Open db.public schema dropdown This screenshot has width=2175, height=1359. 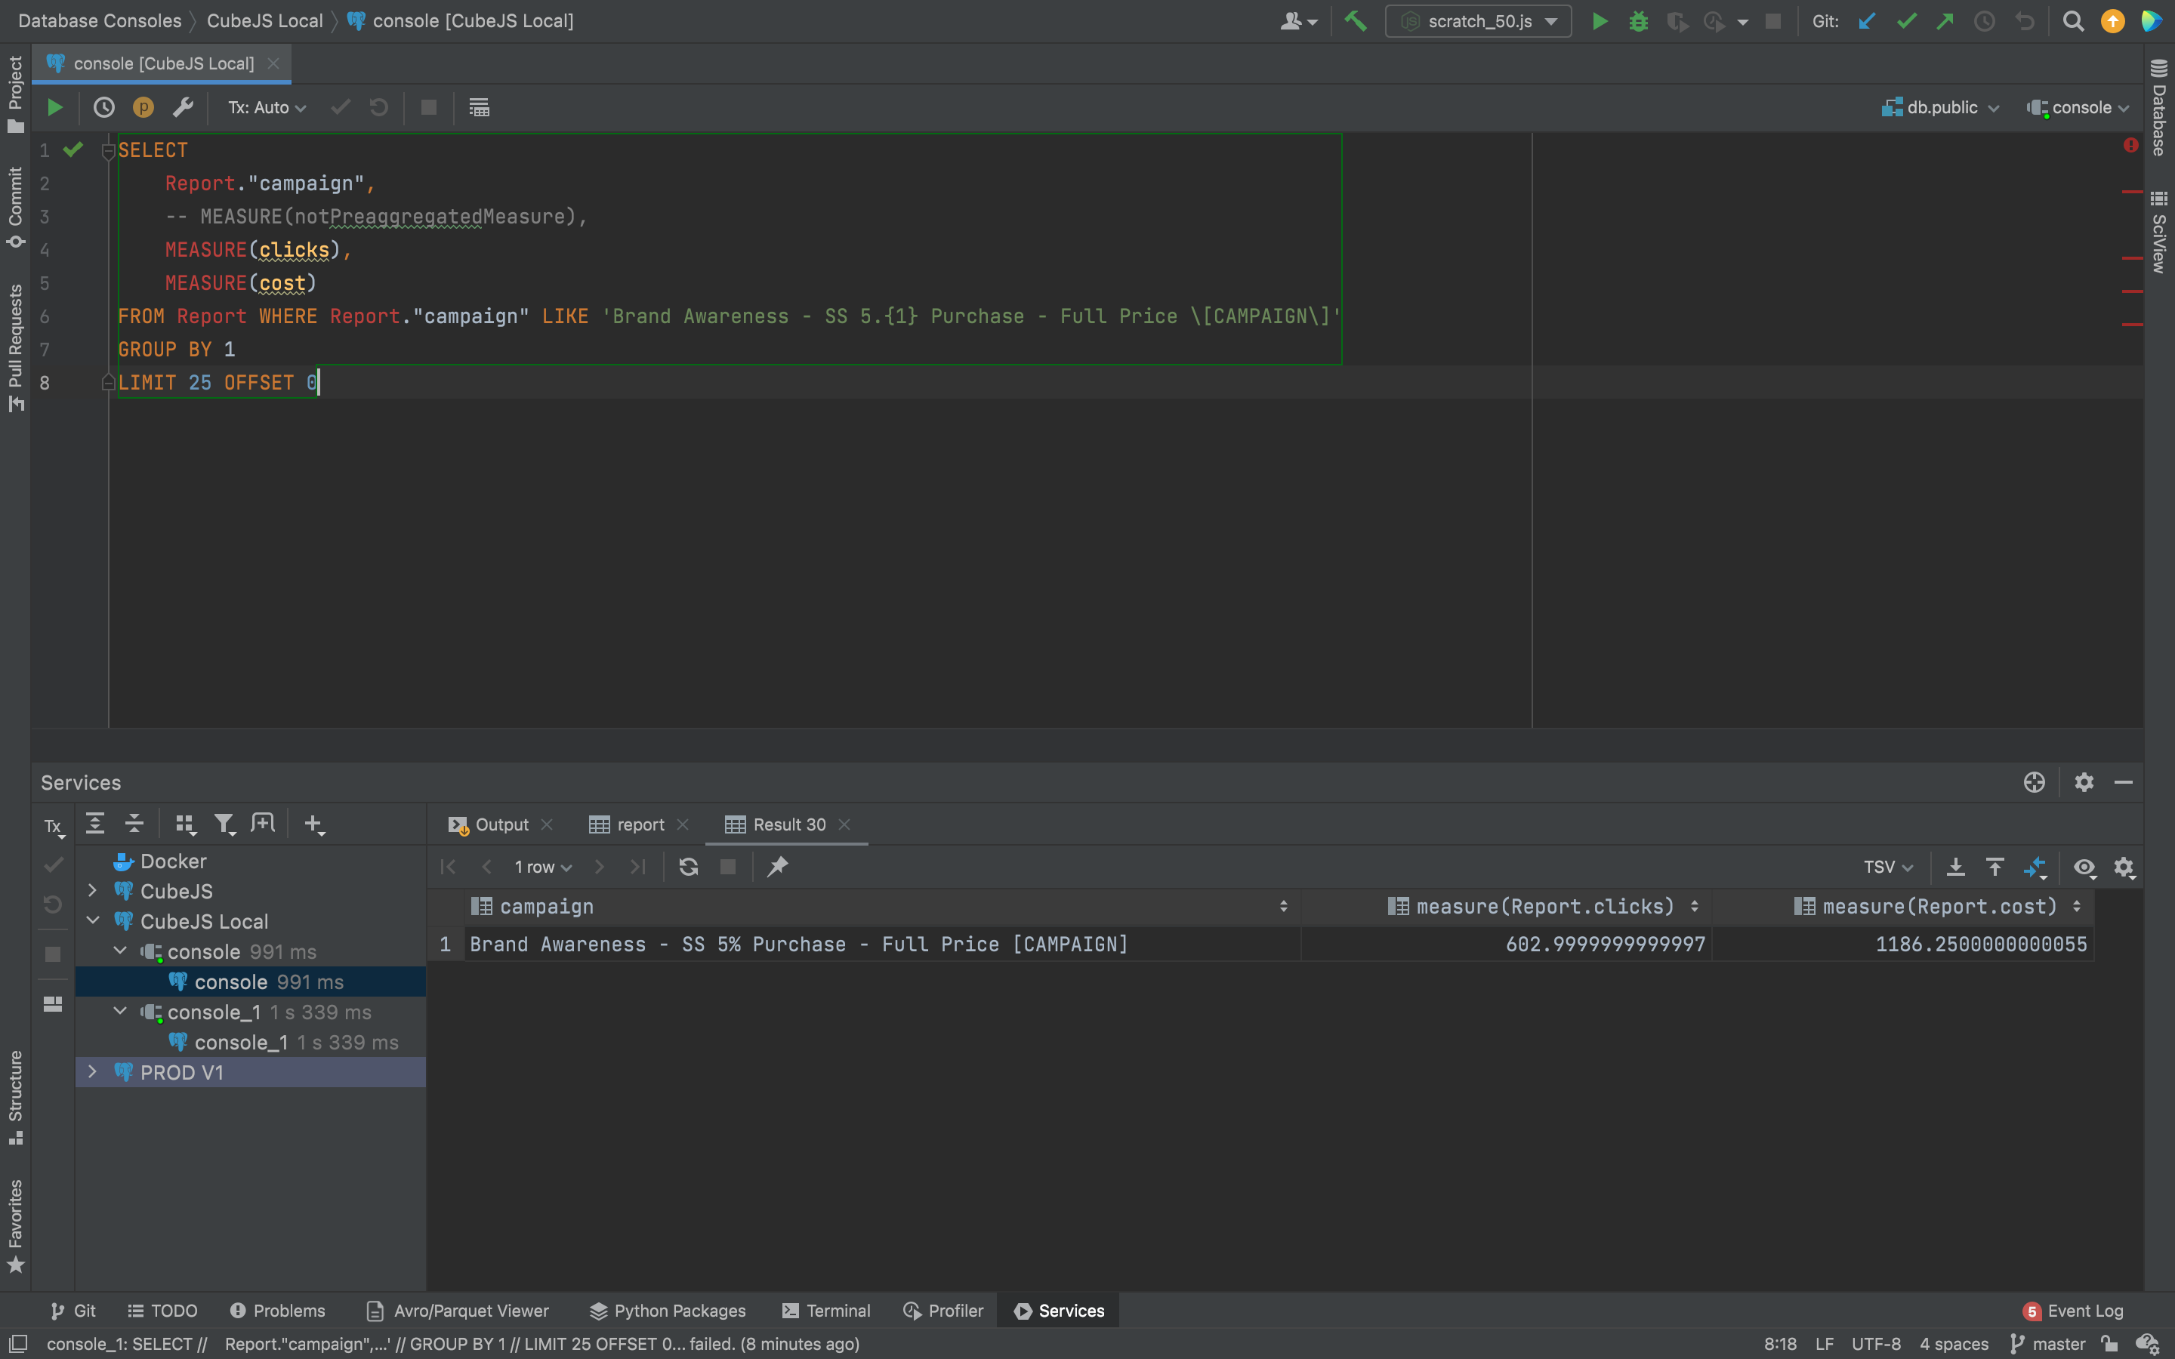[1940, 108]
